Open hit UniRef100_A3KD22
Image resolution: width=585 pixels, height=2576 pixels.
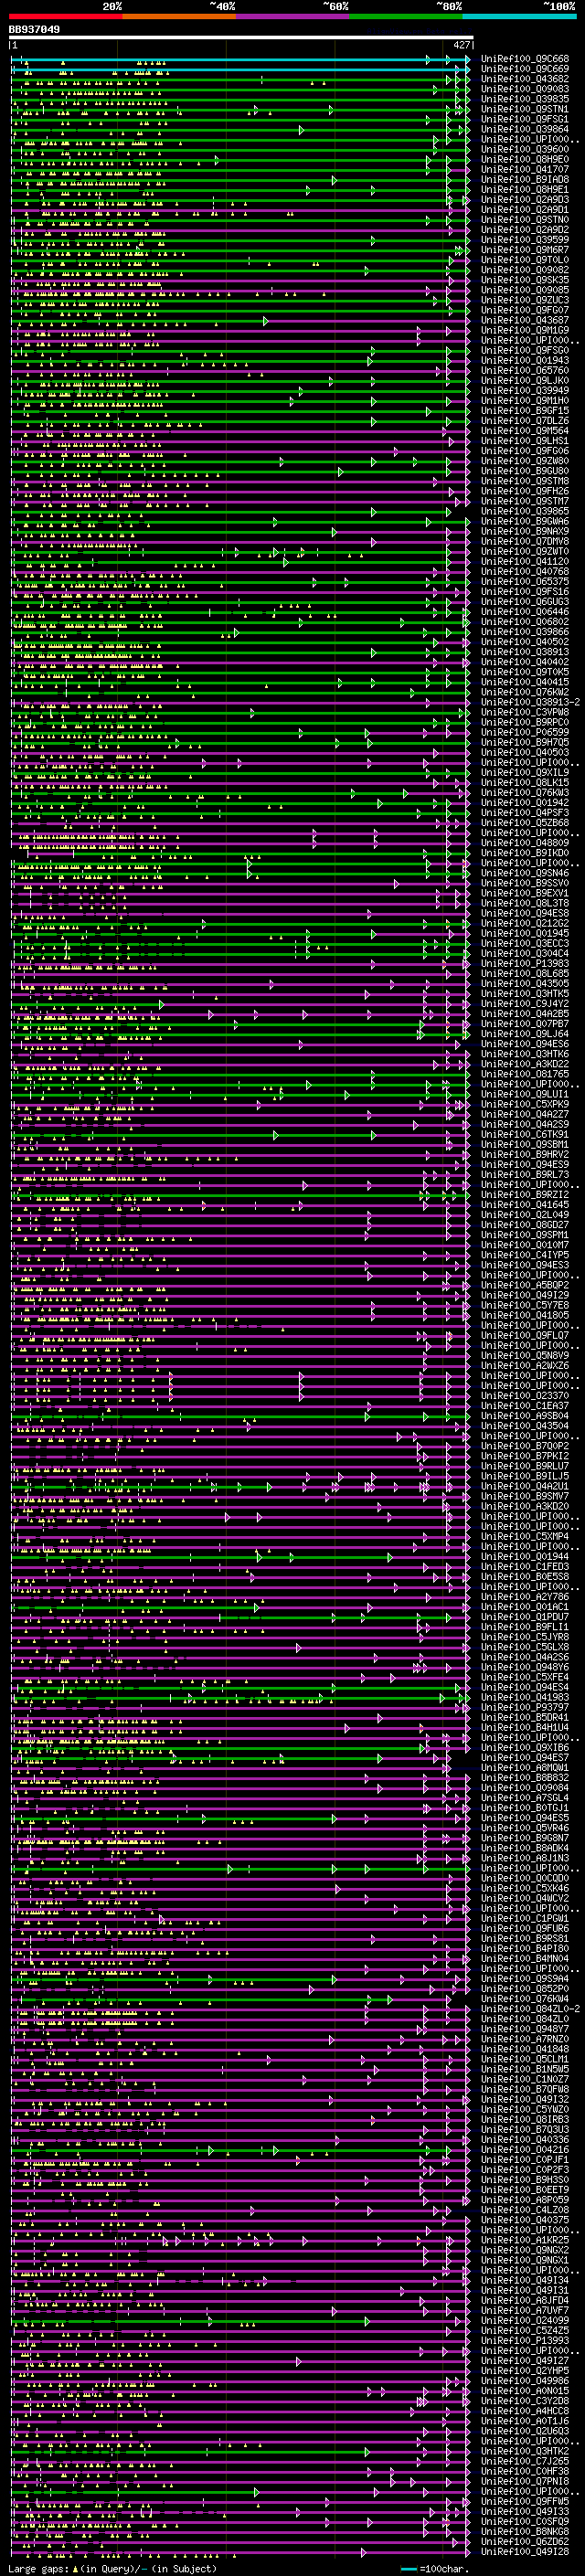[524, 1064]
